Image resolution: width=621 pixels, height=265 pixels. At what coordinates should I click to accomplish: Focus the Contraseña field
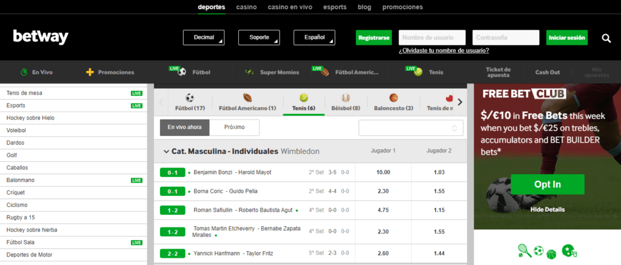(x=506, y=38)
